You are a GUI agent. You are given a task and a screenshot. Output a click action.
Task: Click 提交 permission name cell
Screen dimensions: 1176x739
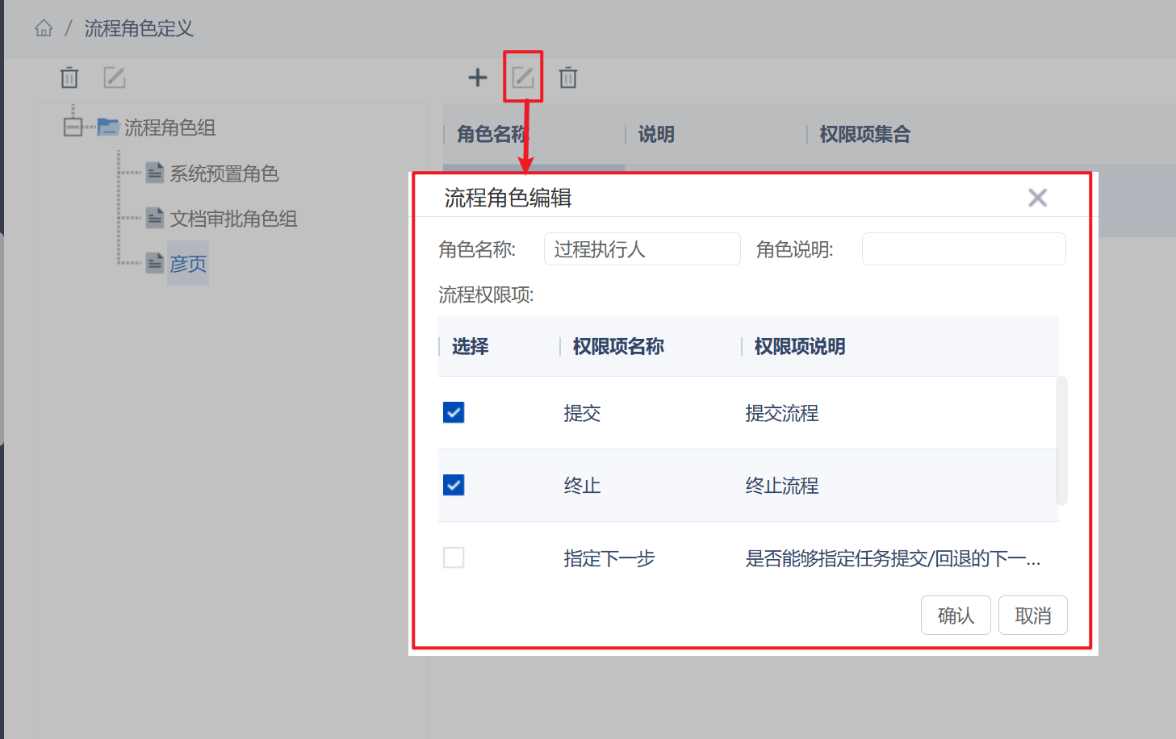(x=582, y=413)
